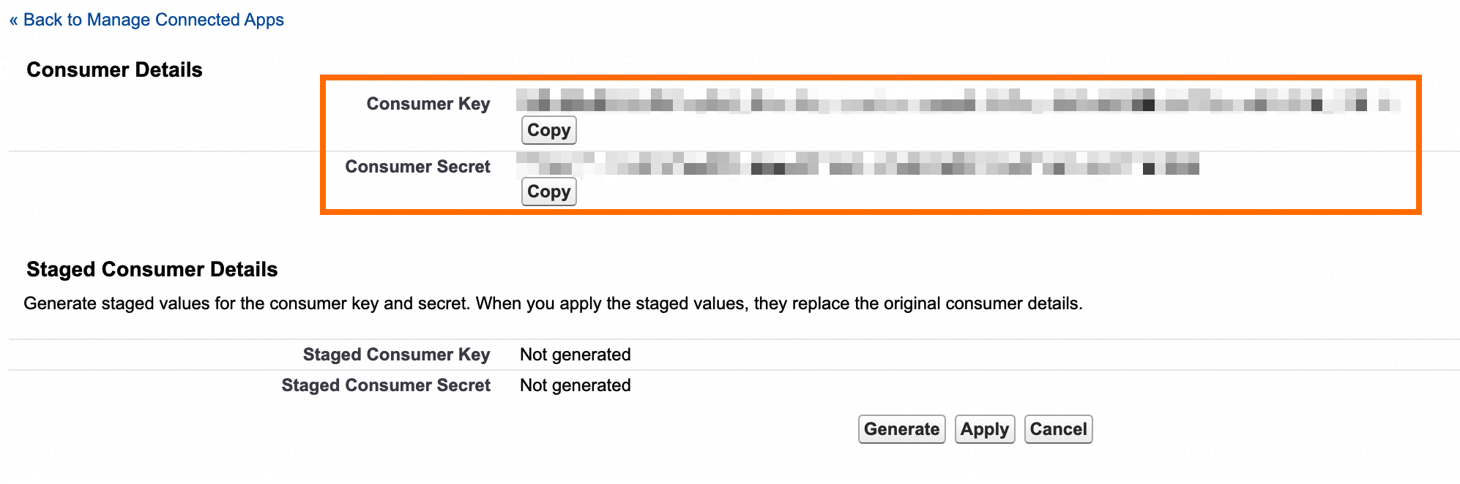Click Not generated beside Staged Consumer Key

pyautogui.click(x=575, y=355)
